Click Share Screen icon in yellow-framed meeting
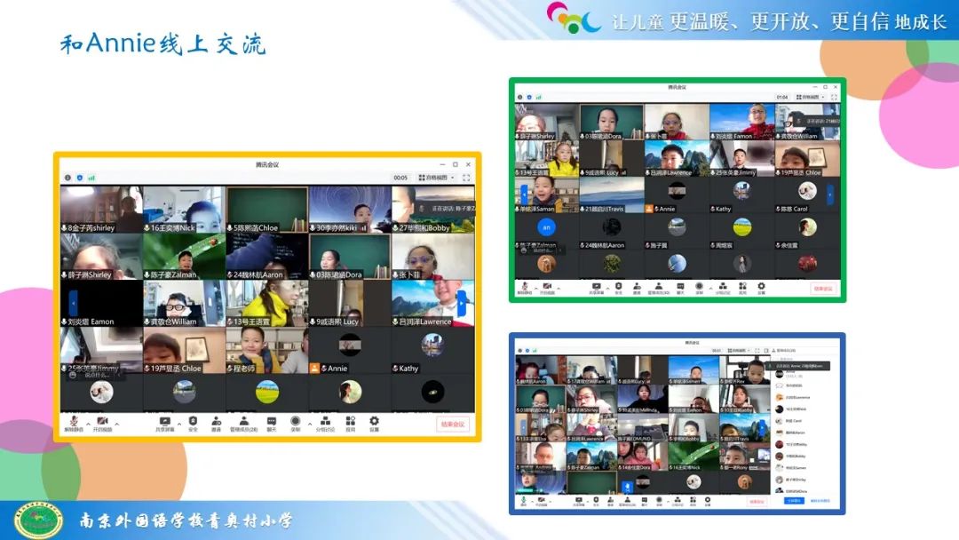959x540 pixels. 164,423
